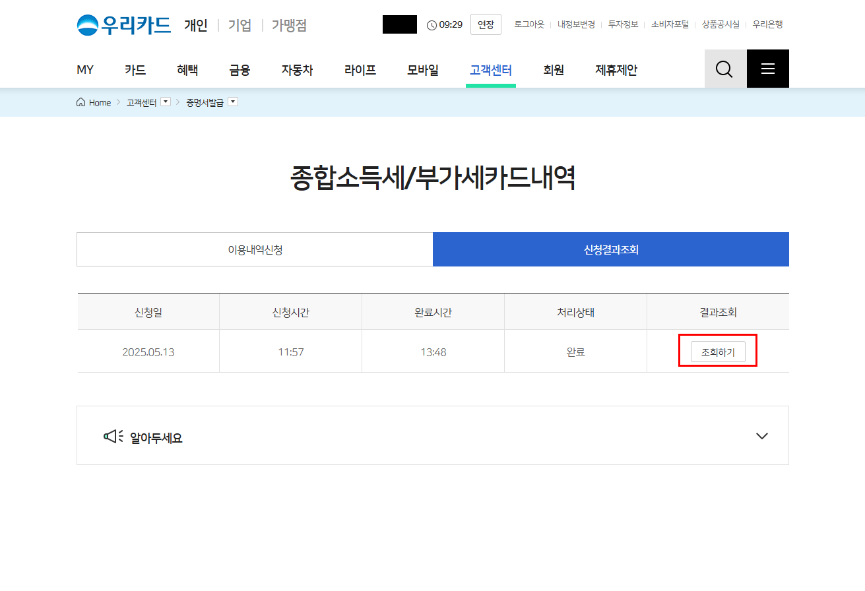Click the clock icon beside the session timer

coord(430,24)
